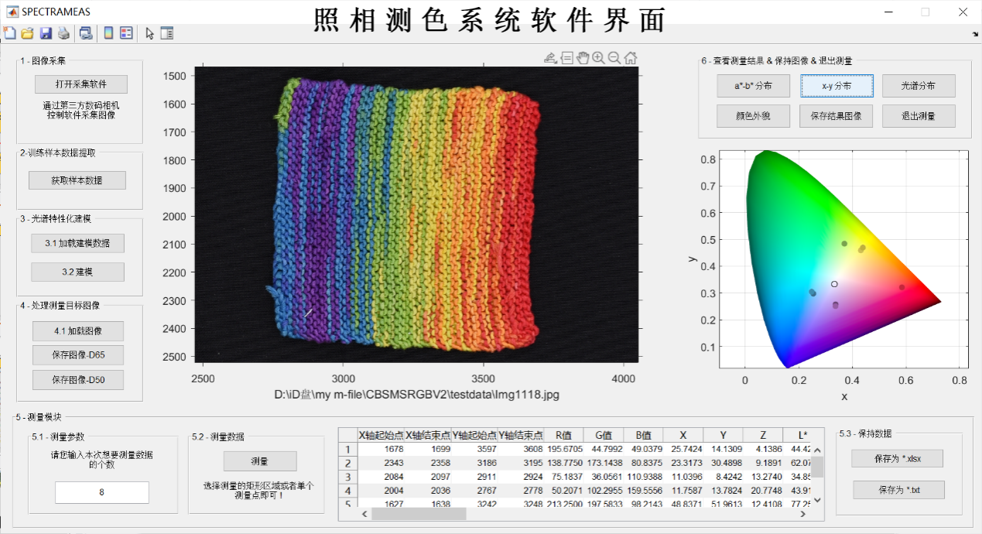Select table row header 1
Image resolution: width=982 pixels, height=534 pixels.
click(x=347, y=449)
